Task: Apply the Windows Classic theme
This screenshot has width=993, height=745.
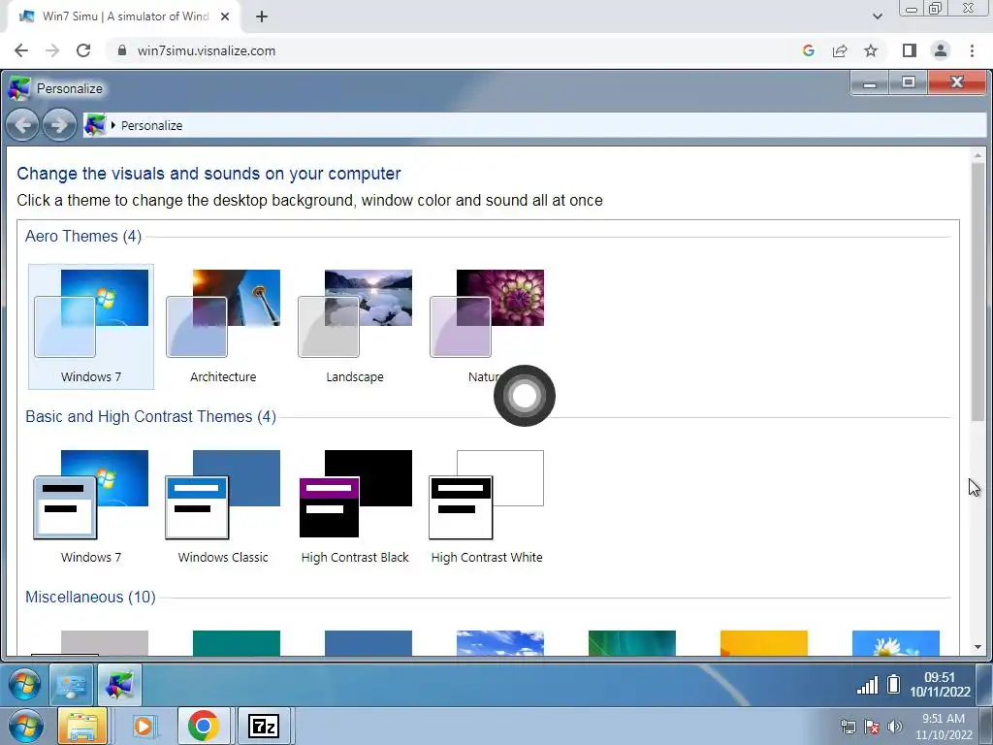Action: click(223, 506)
